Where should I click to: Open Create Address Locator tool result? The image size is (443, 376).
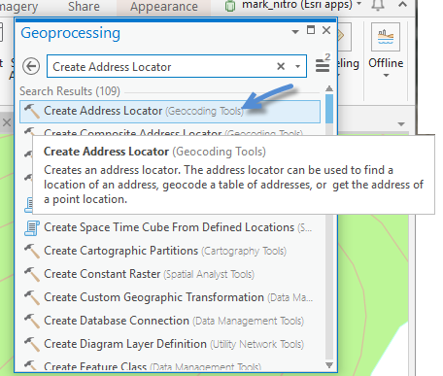tap(170, 112)
